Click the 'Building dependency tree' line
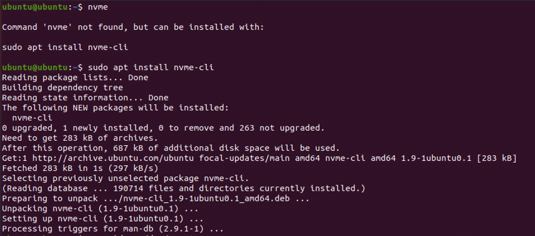535x236 pixels. [63, 88]
